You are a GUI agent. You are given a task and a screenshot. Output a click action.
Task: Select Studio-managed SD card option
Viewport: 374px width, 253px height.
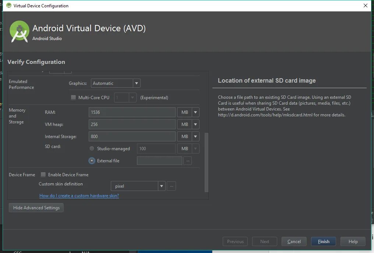[x=92, y=148]
